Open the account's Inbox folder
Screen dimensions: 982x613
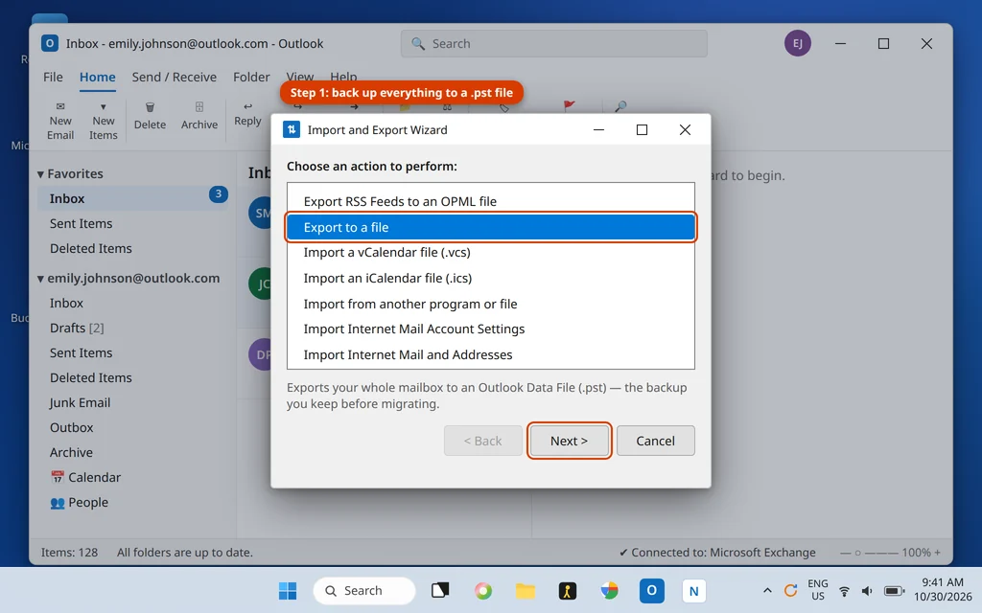point(66,303)
